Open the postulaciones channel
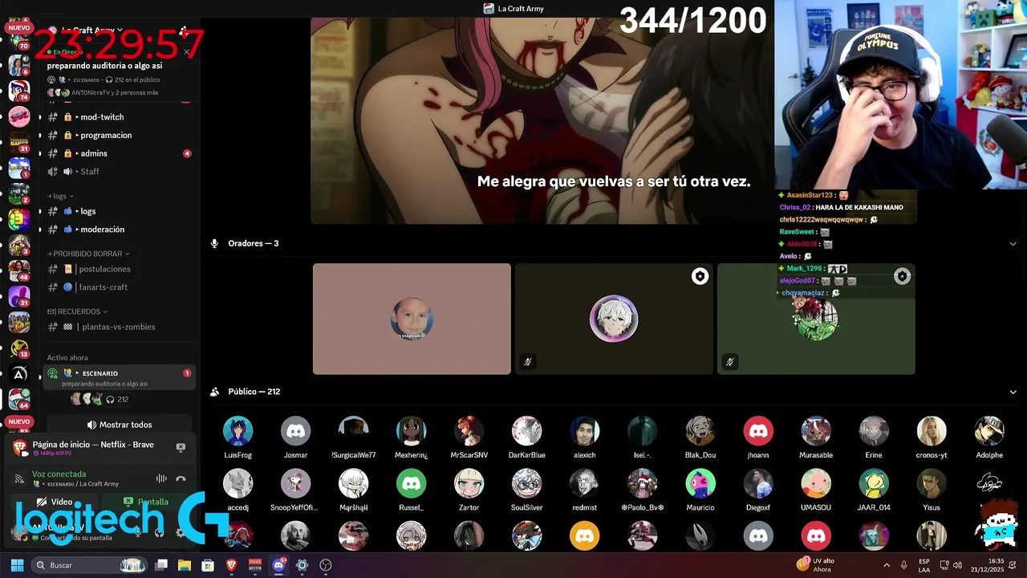Image resolution: width=1027 pixels, height=578 pixels. click(119, 269)
